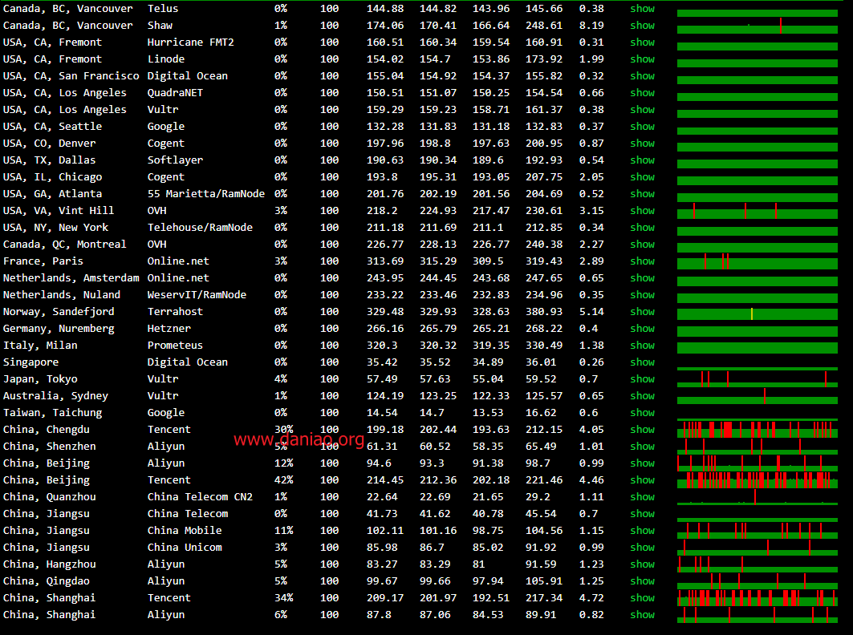Image resolution: width=853 pixels, height=635 pixels.
Task: Open show link for Montreal OVH row
Action: [642, 245]
